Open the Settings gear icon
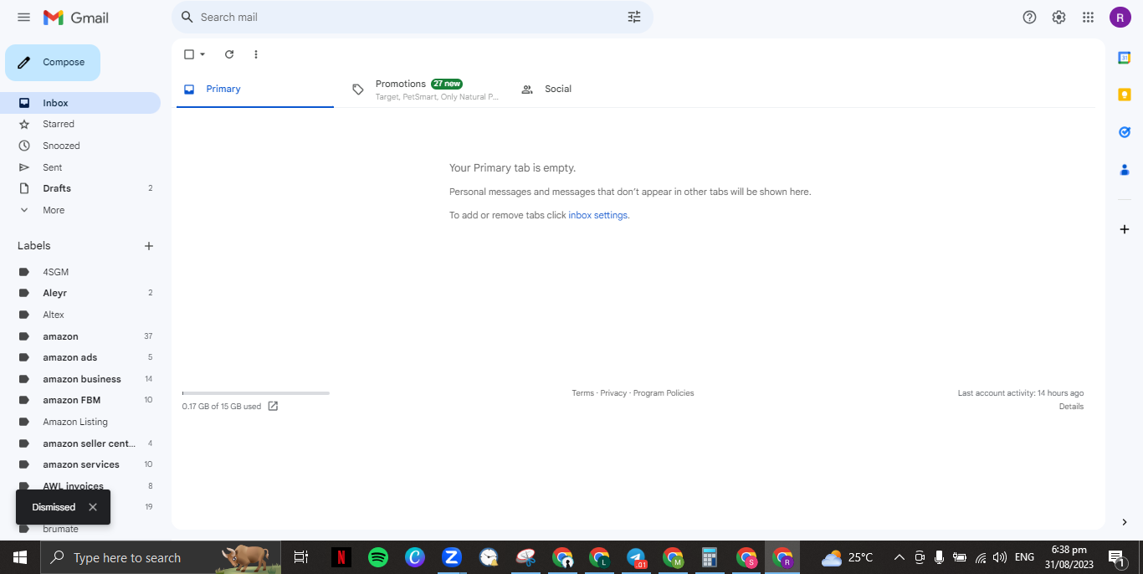The width and height of the screenshot is (1143, 574). click(x=1058, y=17)
